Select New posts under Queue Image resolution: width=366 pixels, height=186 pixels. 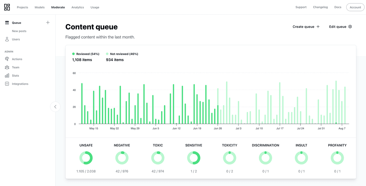tap(19, 31)
